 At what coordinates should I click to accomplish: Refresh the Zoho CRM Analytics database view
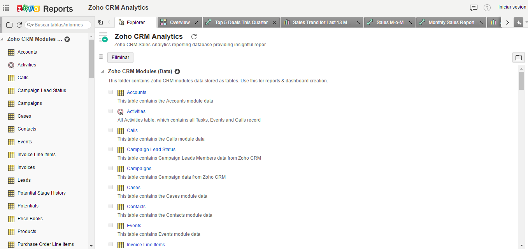pos(193,37)
